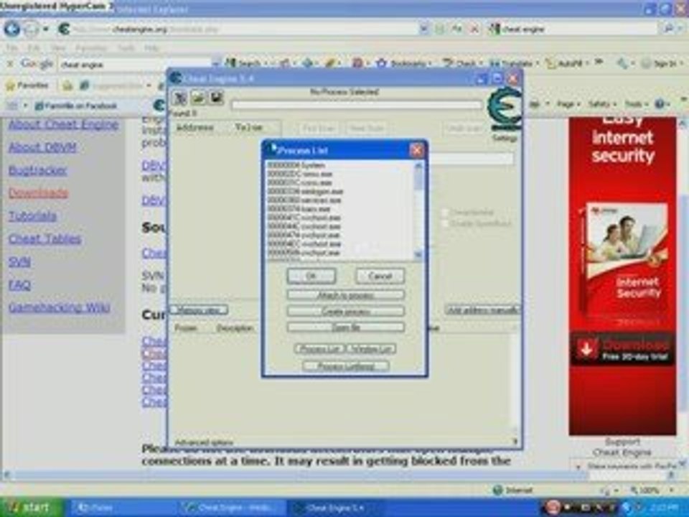
Task: Open the Safety menu dropdown in IE
Action: click(601, 104)
